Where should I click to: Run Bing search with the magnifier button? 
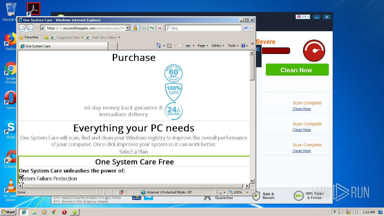[246, 28]
